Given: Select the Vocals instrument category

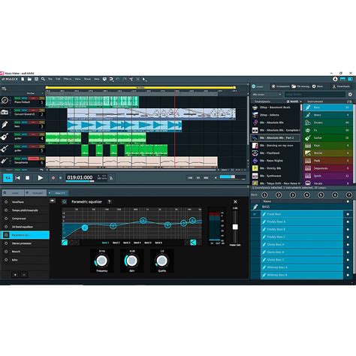Looking at the screenshot, I should [328, 183].
